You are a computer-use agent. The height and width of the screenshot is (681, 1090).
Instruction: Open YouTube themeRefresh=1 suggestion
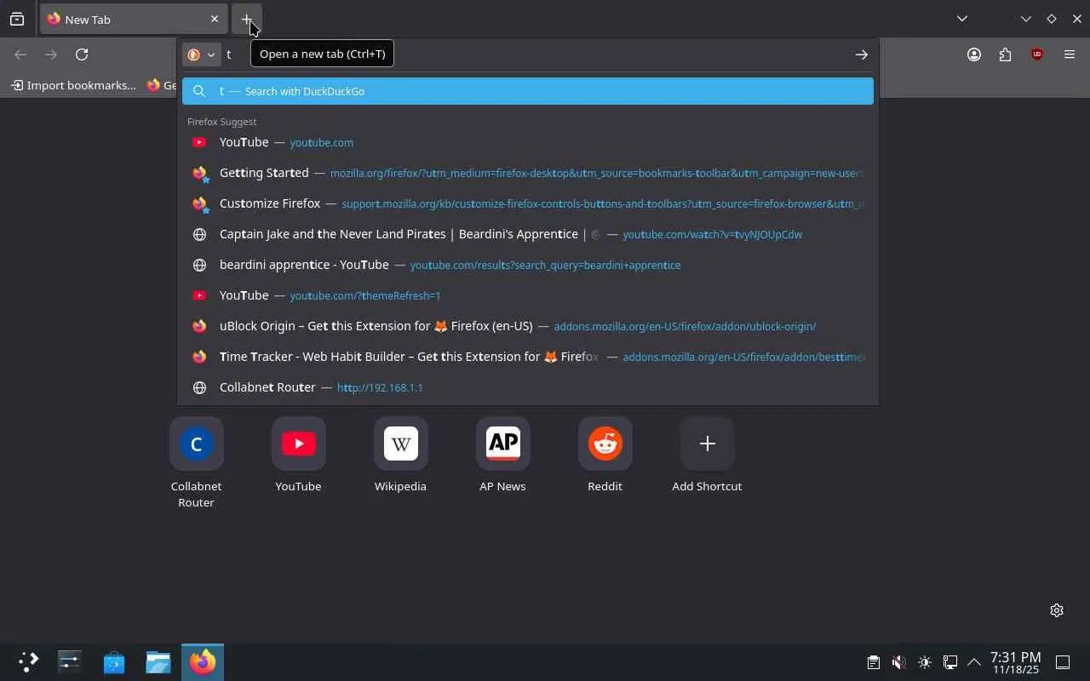[x=528, y=295]
